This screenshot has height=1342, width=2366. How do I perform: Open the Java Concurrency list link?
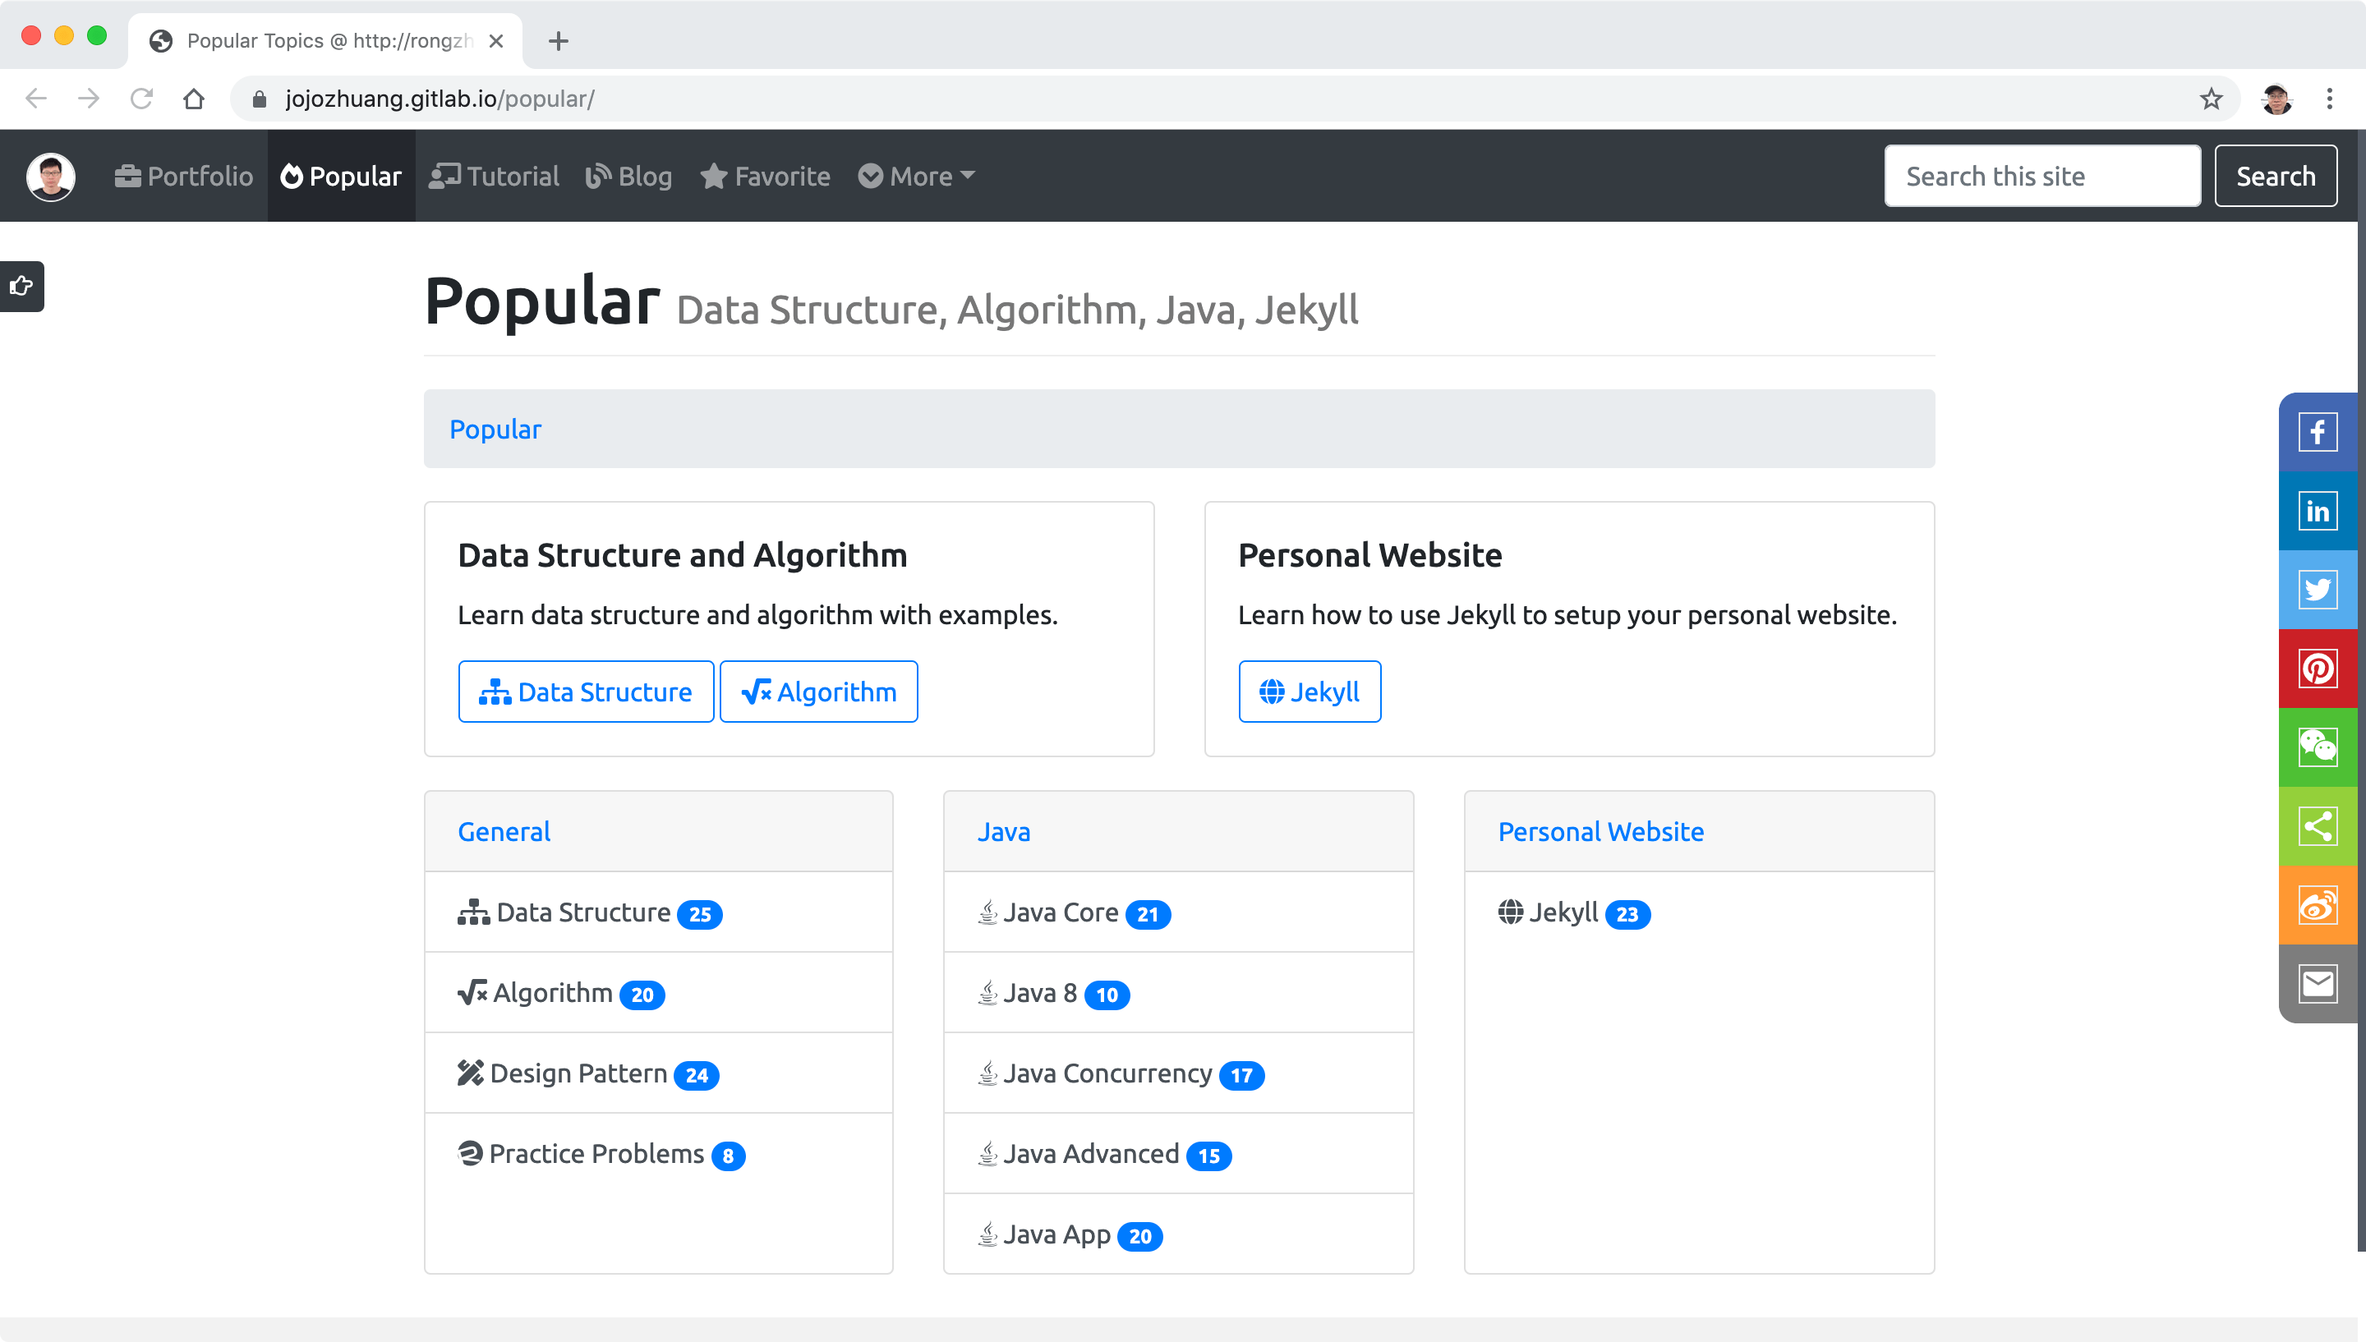coord(1107,1073)
